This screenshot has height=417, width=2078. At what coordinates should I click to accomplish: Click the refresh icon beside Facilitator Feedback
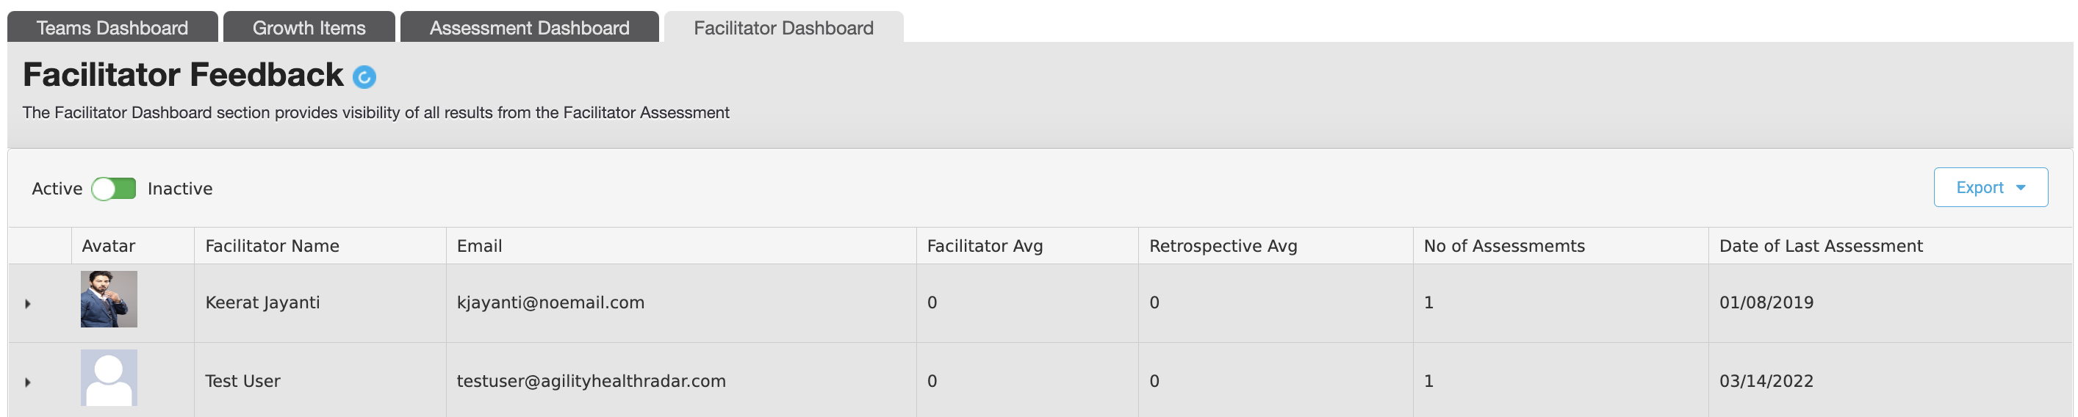tap(364, 76)
